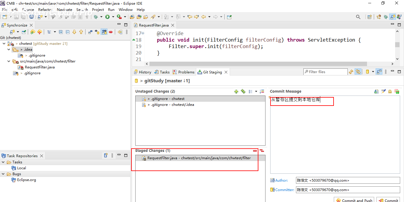Click the Author email field
Screen dimensions: 404x202
[348, 180]
